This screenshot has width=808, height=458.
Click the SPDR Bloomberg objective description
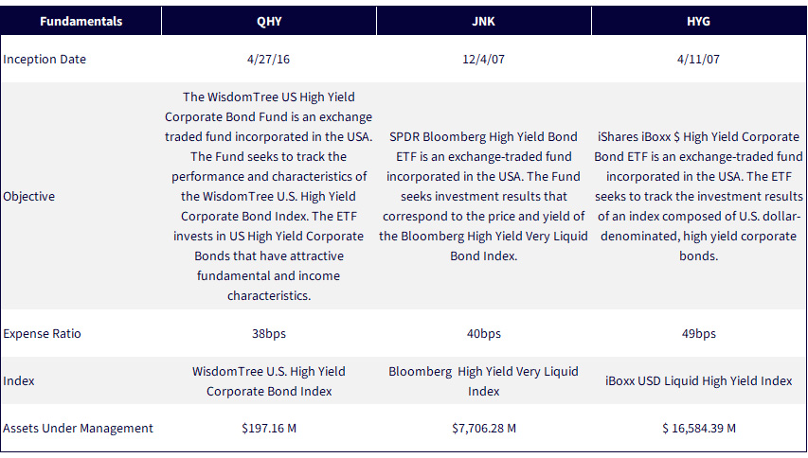click(x=483, y=196)
